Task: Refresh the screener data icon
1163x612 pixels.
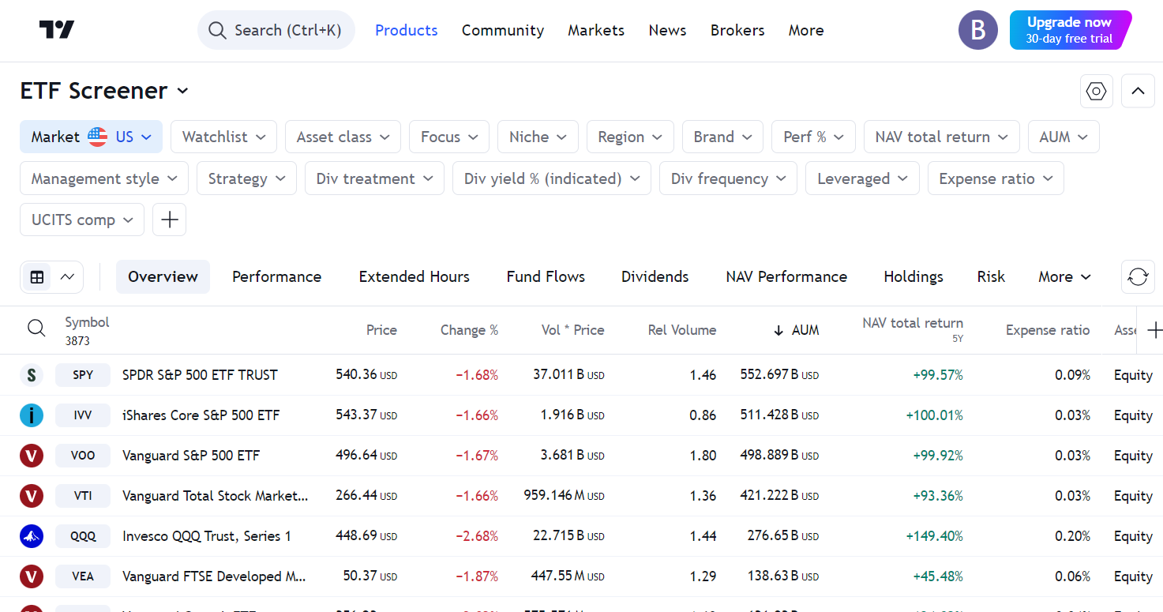Action: tap(1138, 277)
